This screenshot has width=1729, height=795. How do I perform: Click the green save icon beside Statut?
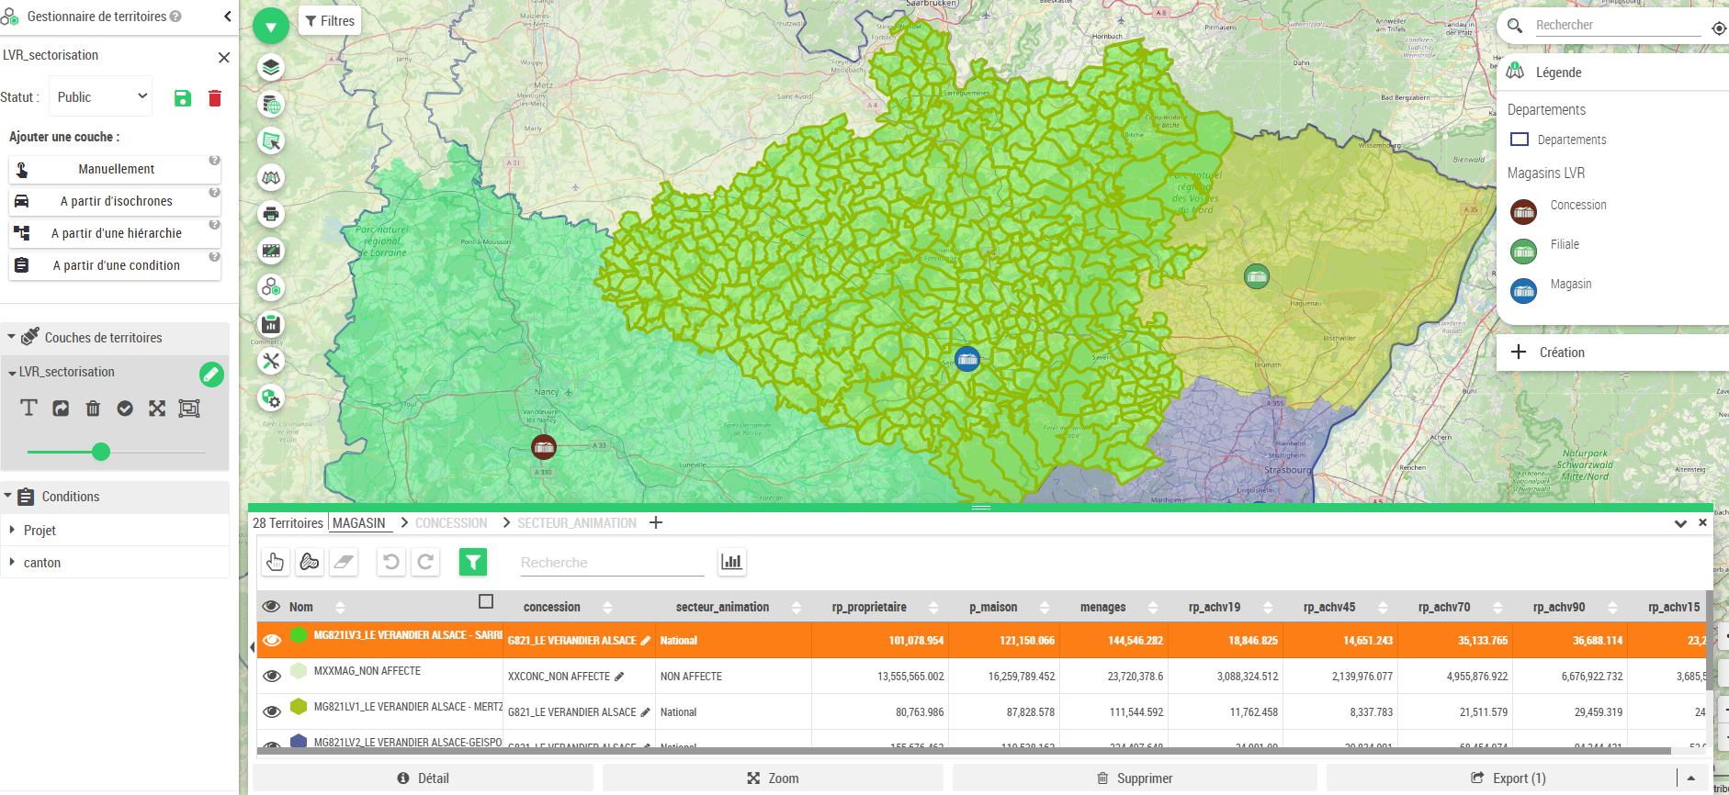pyautogui.click(x=183, y=98)
